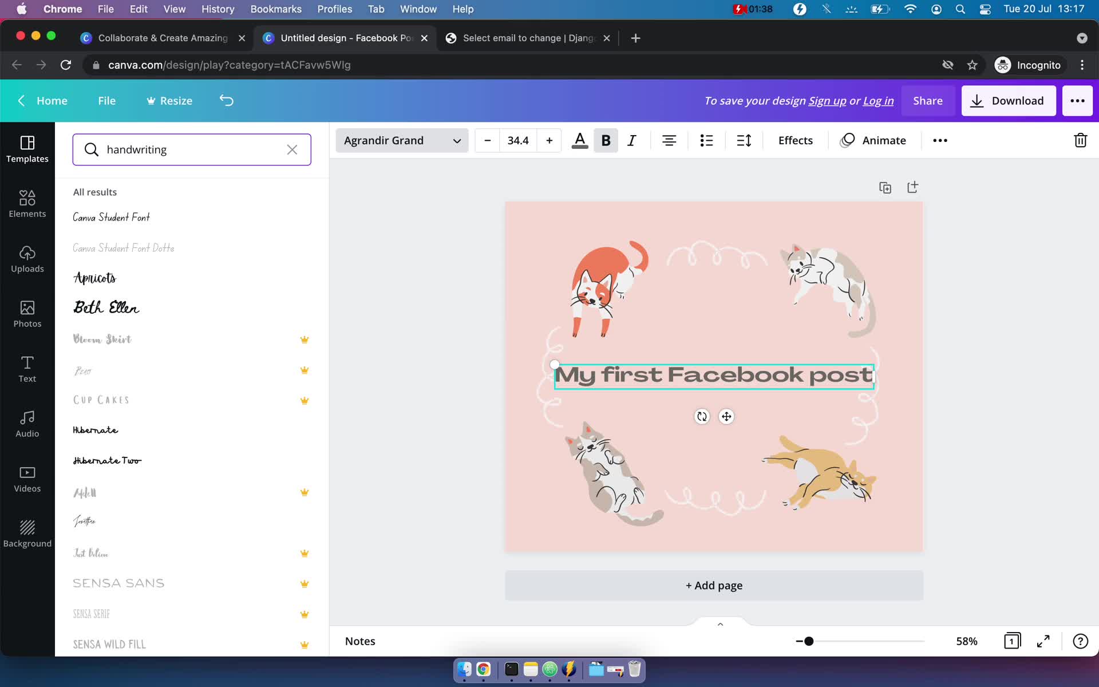Viewport: 1099px width, 687px height.
Task: Open the Videos sidebar panel
Action: pos(27,479)
